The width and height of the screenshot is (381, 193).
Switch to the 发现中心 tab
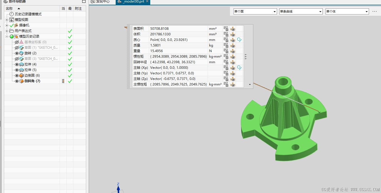point(100,2)
